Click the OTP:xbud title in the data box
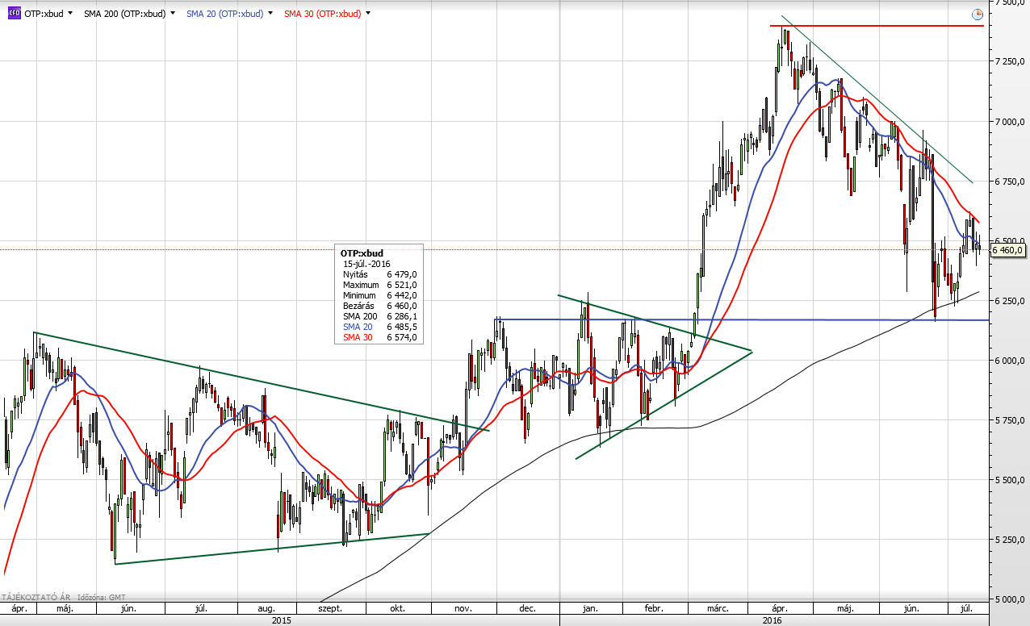Viewport: 1030px width, 626px height. pyautogui.click(x=362, y=252)
